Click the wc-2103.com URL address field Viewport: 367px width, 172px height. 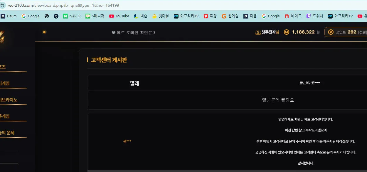(x=63, y=5)
